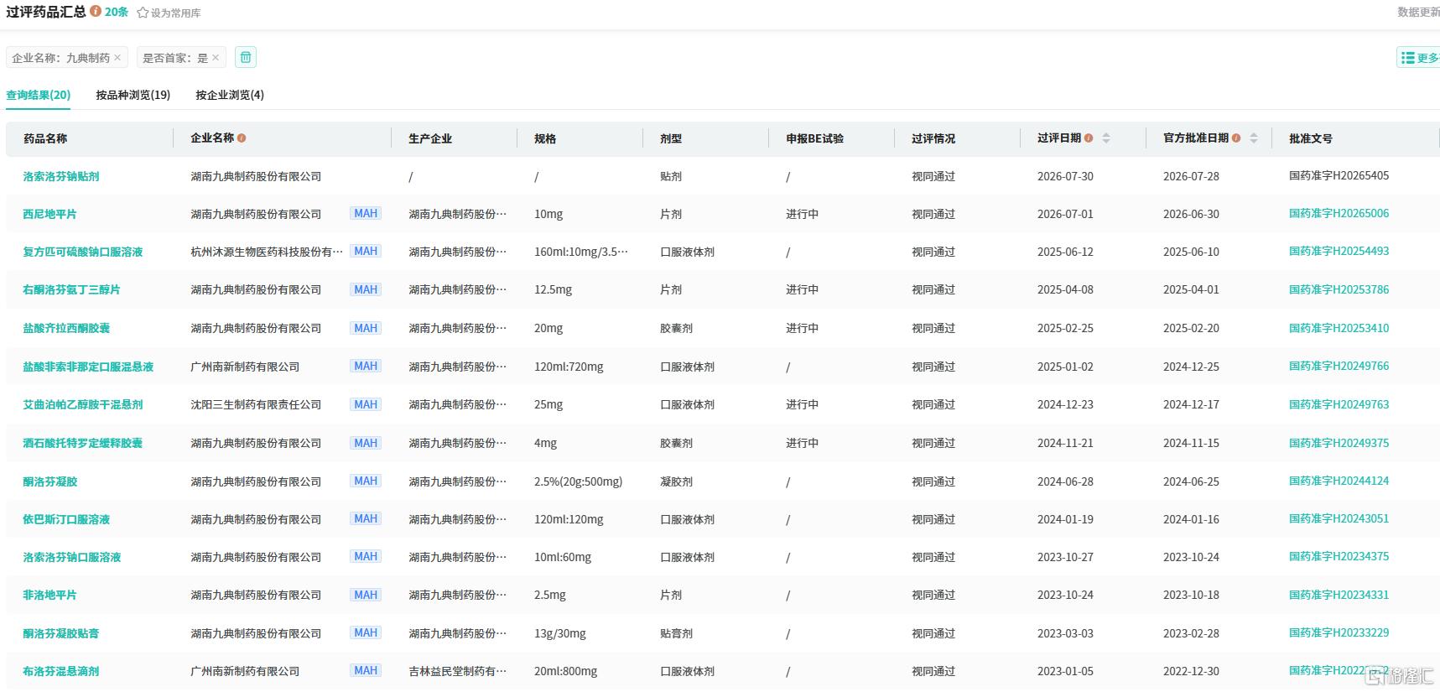Clear all filters with the trash icon
Screen dimensions: 1440x692
[x=246, y=57]
